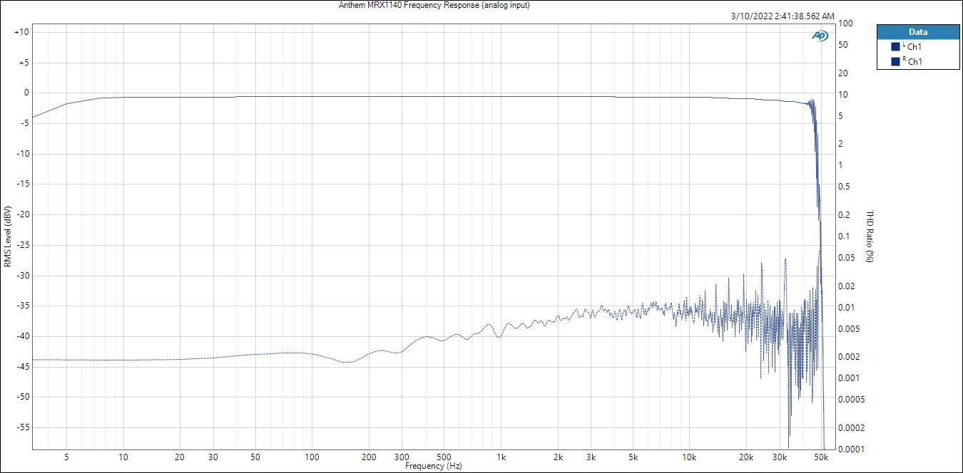Screen dimensions: 963x473
Task: Click the 100 label on frequency axis
Action: [312, 457]
